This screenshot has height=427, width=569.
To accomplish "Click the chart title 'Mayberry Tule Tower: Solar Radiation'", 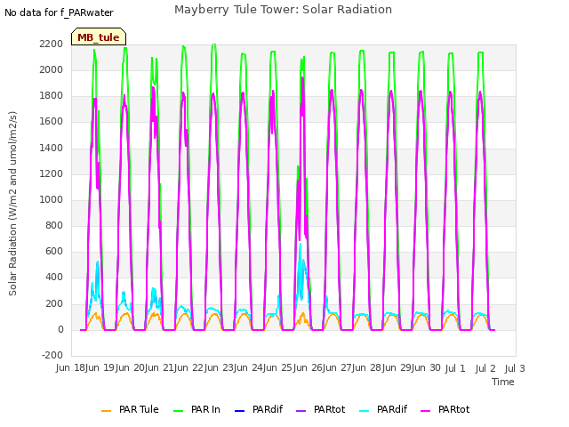I will coord(283,10).
